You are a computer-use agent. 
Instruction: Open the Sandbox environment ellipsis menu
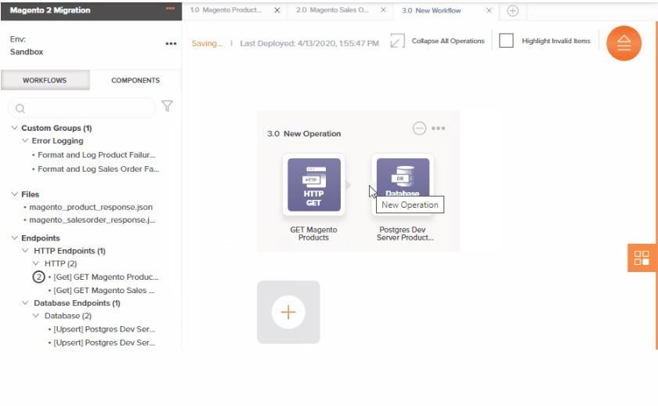[x=171, y=44]
